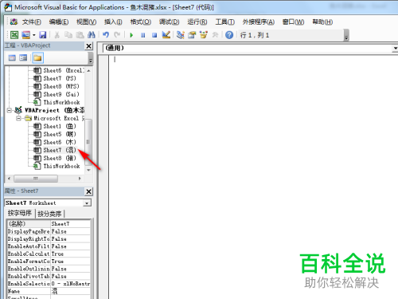Select Sheet9 (Sai) in project tree
Viewport: 398px width, 299px height.
(57, 94)
